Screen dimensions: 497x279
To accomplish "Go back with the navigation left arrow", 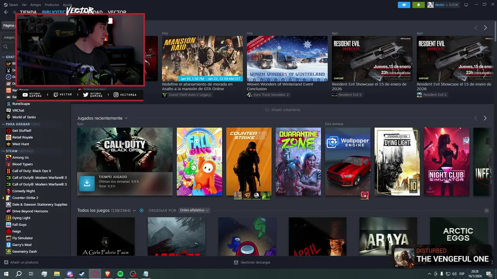I will point(6,12).
